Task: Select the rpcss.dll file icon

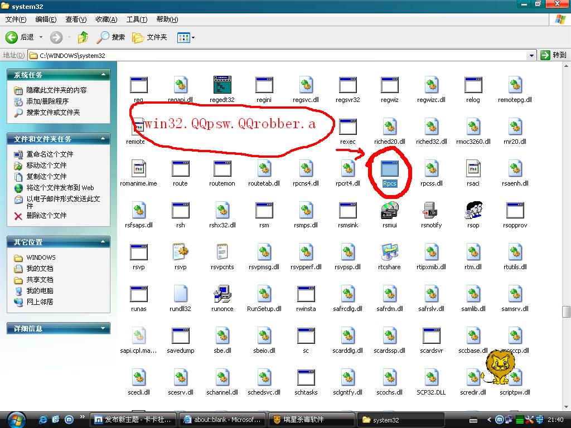Action: click(431, 169)
